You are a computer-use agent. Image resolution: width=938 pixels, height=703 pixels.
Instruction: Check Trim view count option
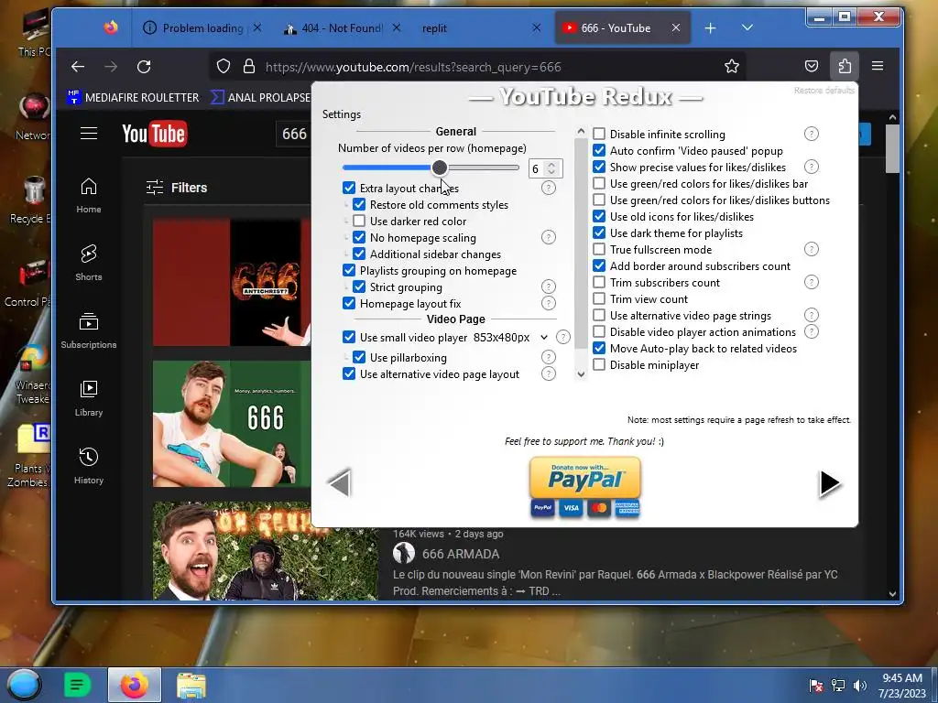click(x=599, y=299)
